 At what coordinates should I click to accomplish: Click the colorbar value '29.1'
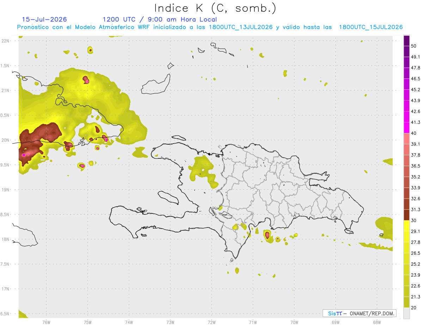(x=415, y=231)
